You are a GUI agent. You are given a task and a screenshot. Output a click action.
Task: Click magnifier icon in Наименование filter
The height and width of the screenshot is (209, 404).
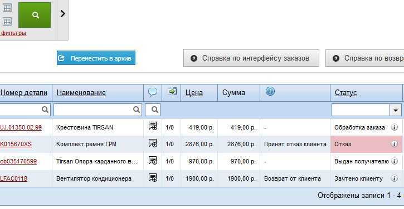[137, 110]
